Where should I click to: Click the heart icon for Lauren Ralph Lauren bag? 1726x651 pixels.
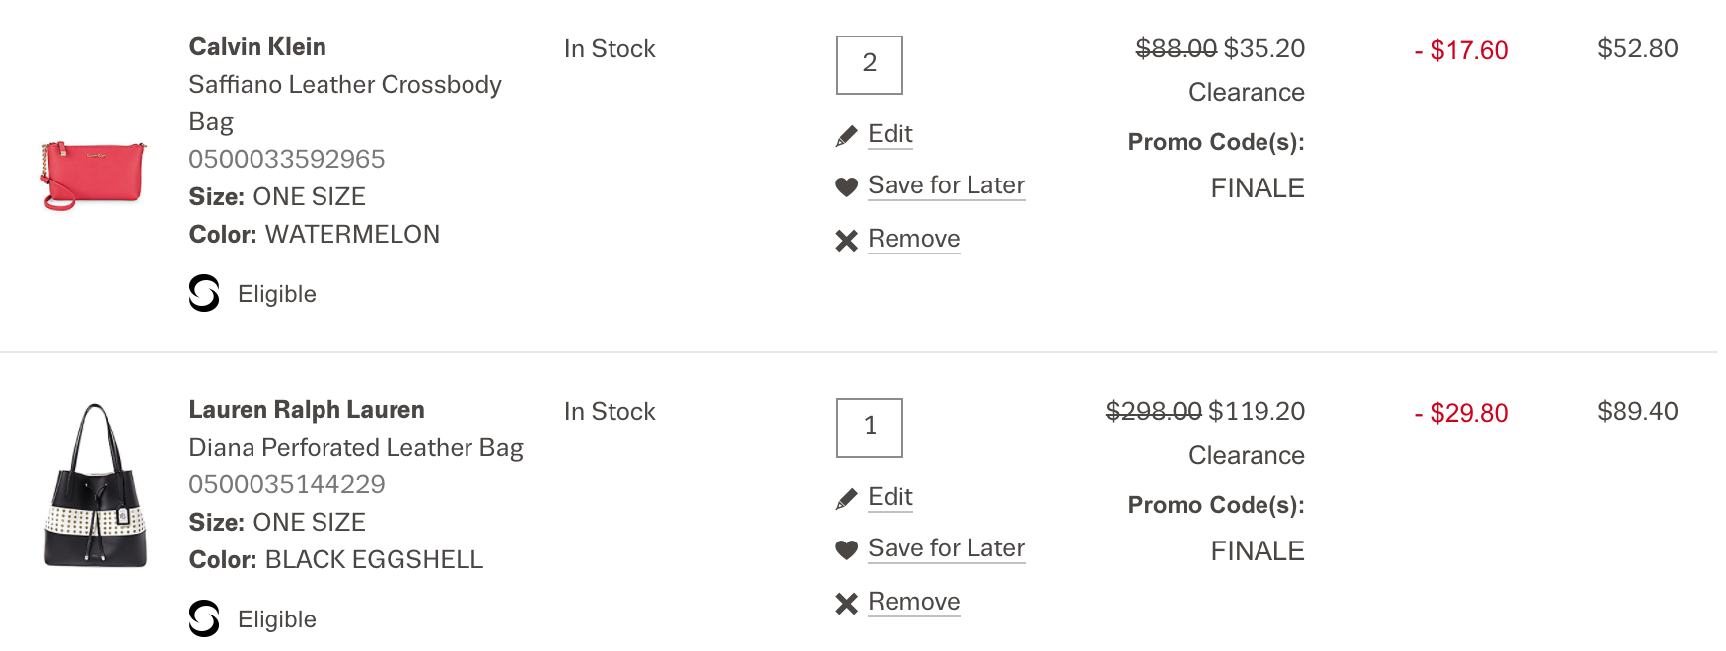pos(846,549)
